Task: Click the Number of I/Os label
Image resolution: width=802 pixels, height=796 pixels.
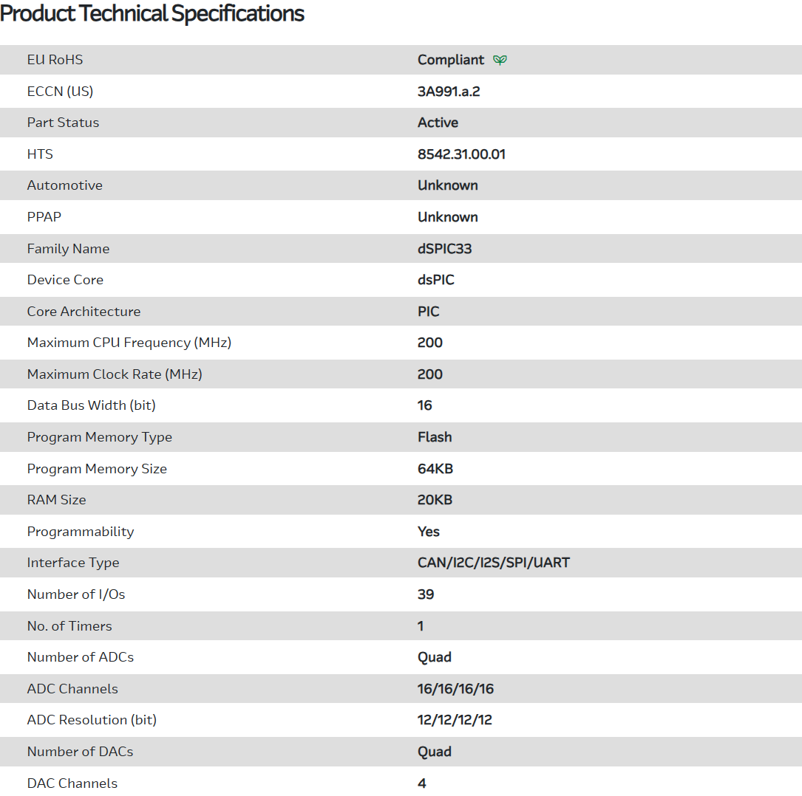Action: coord(76,594)
